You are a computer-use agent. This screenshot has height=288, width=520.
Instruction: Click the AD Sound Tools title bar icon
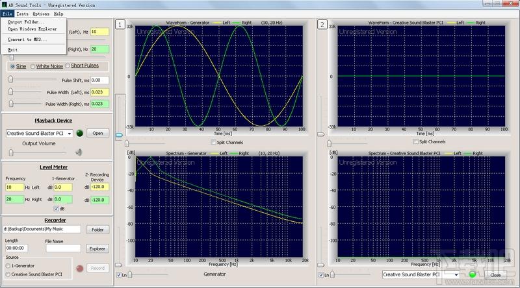tap(5, 5)
